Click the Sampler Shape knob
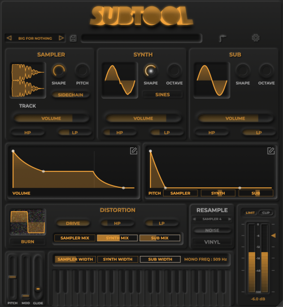The height and width of the screenshot is (307, 283). tap(59, 71)
